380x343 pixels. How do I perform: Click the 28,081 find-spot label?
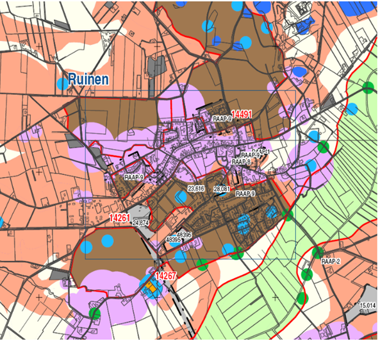222,189
